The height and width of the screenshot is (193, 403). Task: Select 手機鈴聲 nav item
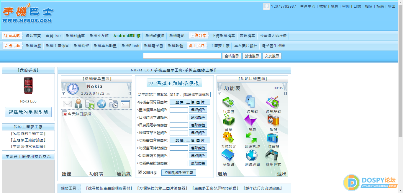pyautogui.click(x=81, y=46)
